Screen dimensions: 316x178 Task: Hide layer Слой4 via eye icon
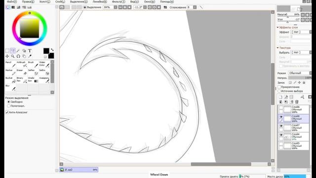pyautogui.click(x=281, y=135)
